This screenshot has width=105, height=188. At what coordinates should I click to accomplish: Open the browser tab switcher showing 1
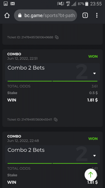click(85, 15)
